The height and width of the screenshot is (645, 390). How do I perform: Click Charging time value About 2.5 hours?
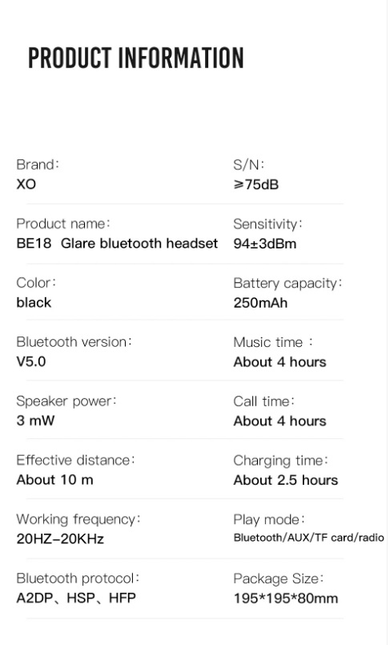(286, 480)
